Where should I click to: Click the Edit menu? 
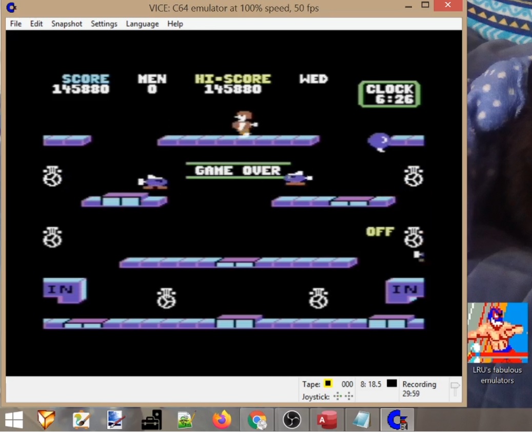tap(36, 24)
